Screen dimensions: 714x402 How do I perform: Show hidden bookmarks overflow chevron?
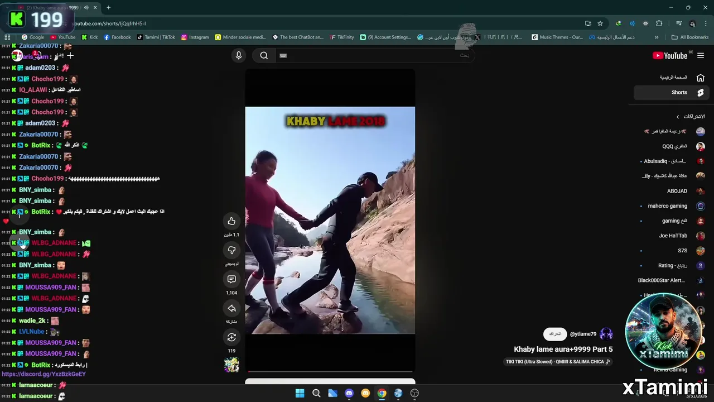657,37
